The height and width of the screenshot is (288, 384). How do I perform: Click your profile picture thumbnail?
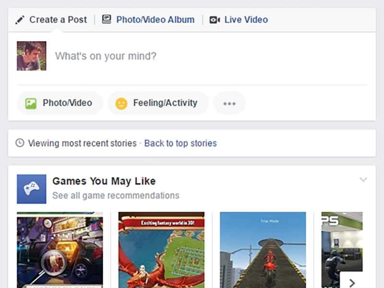[31, 55]
